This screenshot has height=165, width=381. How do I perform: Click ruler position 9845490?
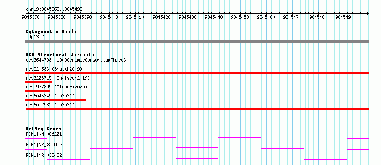pyautogui.click(x=345, y=17)
